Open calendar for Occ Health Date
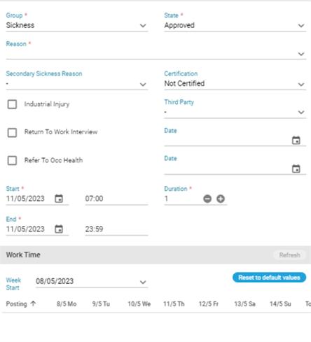Image resolution: width=311 pixels, height=342 pixels. (296, 169)
